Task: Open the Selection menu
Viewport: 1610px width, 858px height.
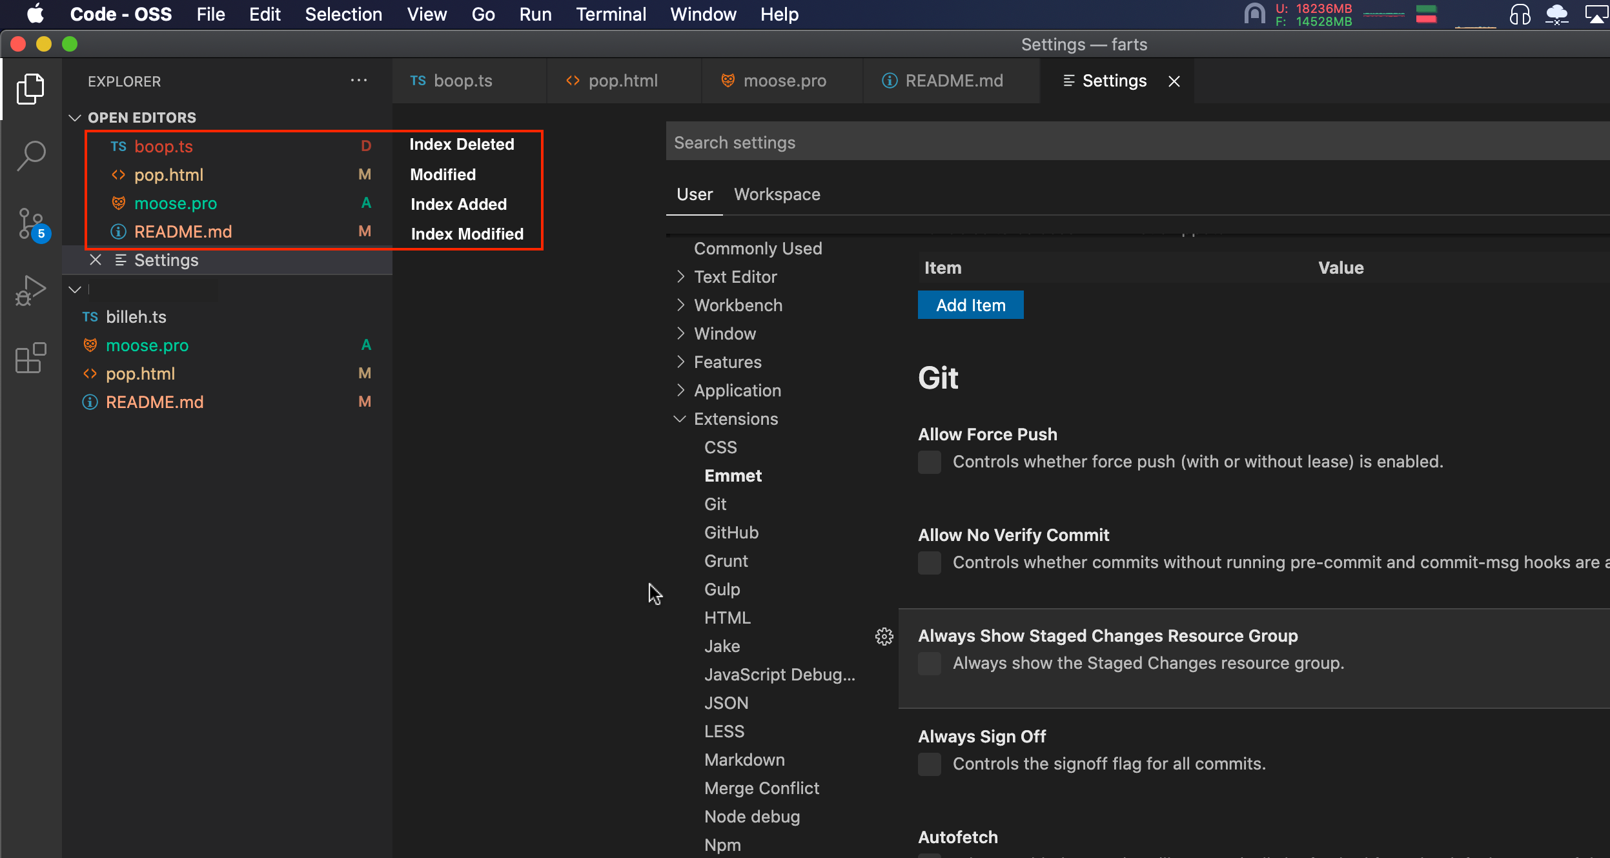Action: pyautogui.click(x=343, y=14)
